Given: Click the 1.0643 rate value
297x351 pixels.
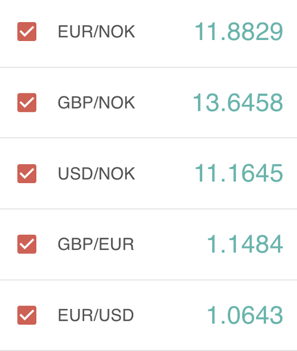Looking at the screenshot, I should (245, 315).
